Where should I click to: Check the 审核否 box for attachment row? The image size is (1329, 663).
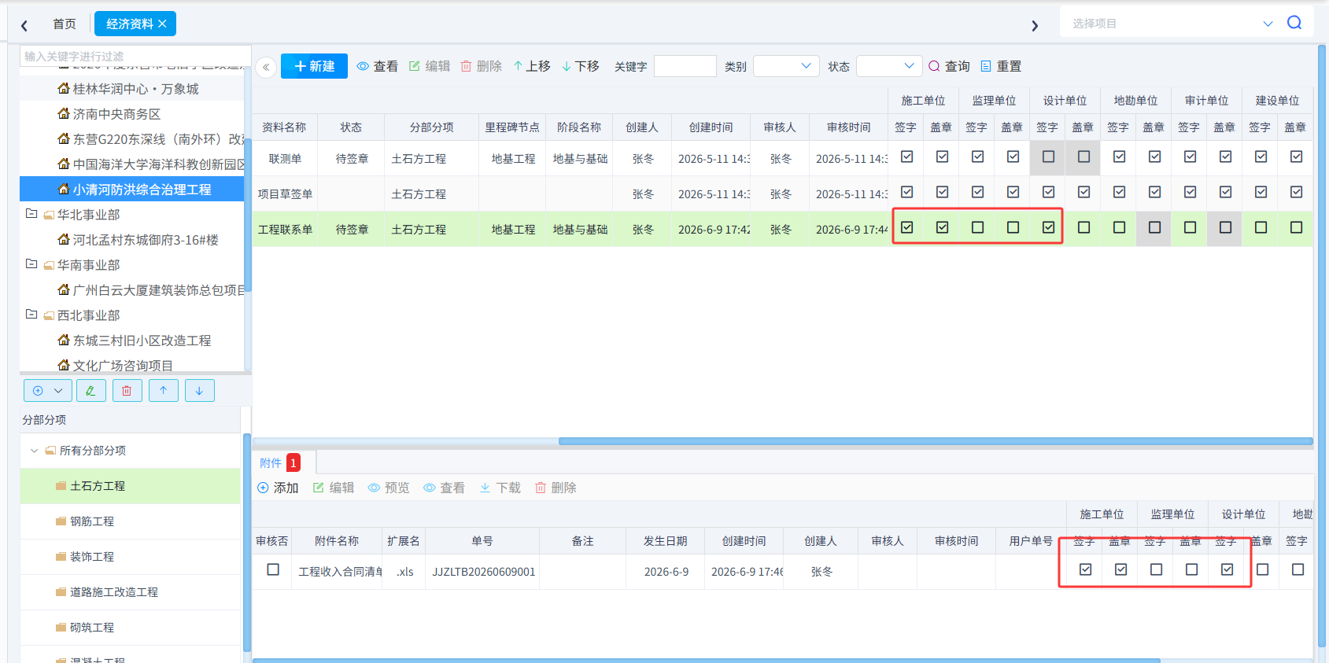pos(273,570)
